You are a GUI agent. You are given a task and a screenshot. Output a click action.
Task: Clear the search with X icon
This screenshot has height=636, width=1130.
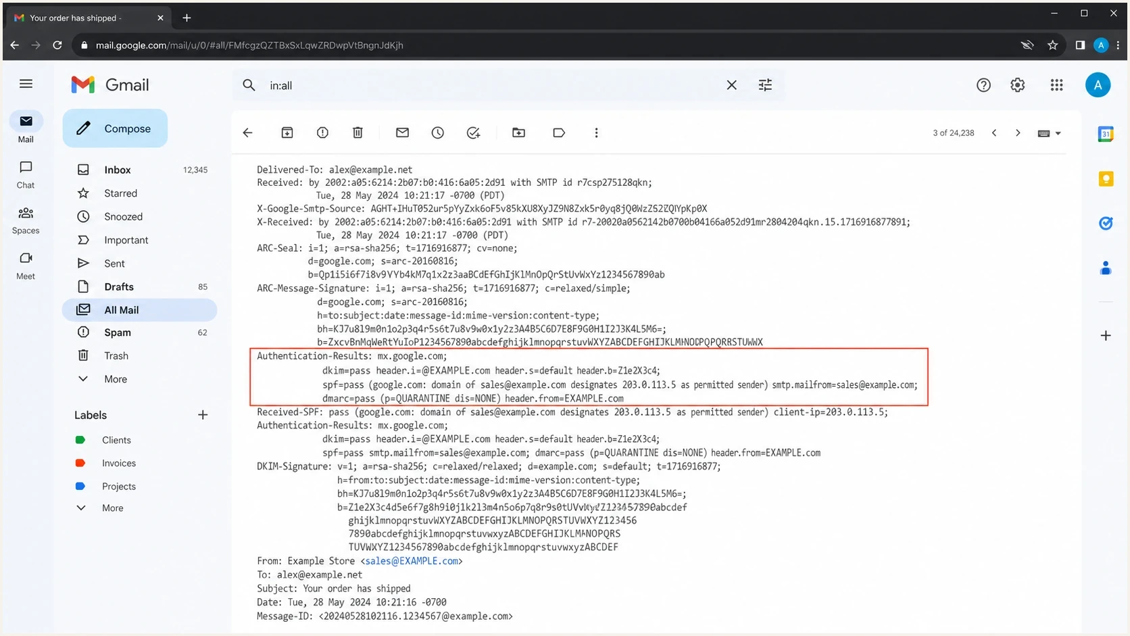point(731,85)
